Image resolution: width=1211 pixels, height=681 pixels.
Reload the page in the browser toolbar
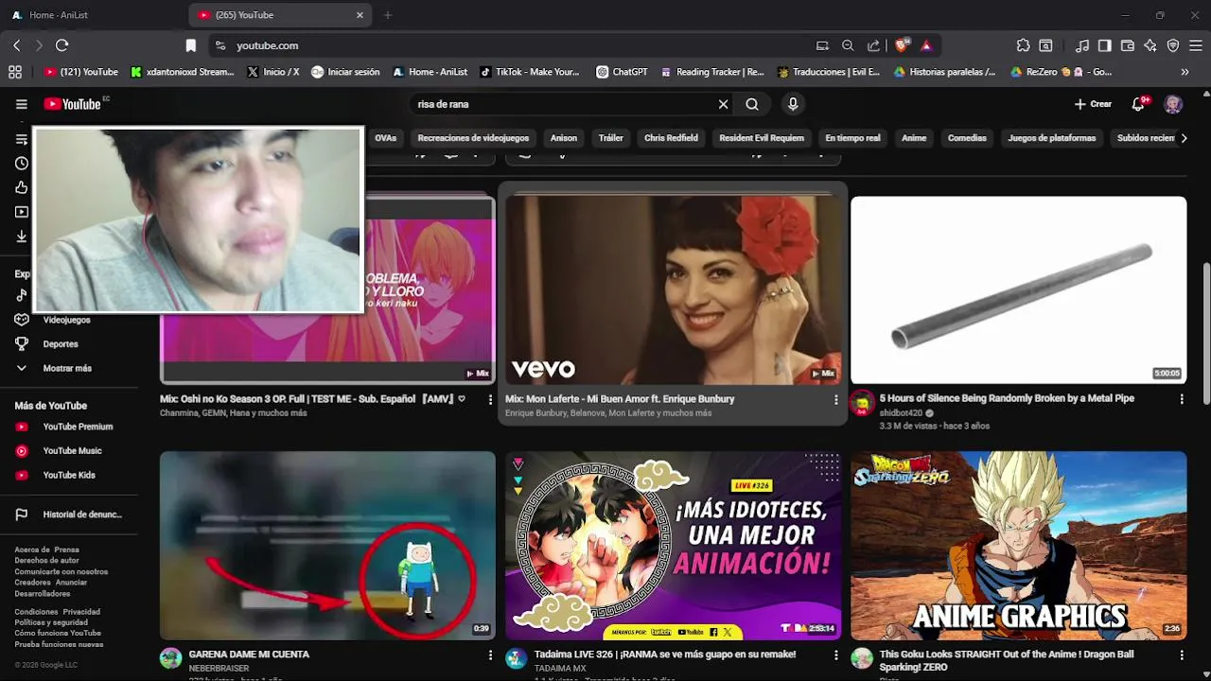pos(62,45)
